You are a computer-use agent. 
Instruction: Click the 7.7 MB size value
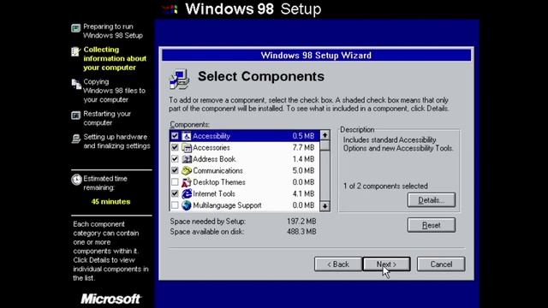303,147
